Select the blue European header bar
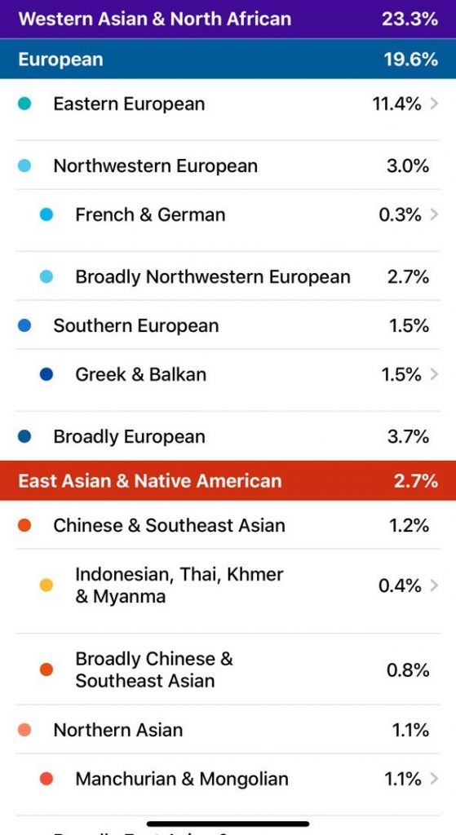The image size is (456, 835). (228, 59)
